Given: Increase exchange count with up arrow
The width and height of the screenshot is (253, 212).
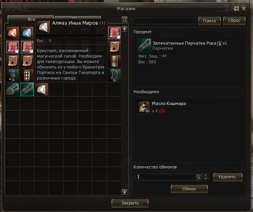Looking at the screenshot, I should tap(205, 175).
